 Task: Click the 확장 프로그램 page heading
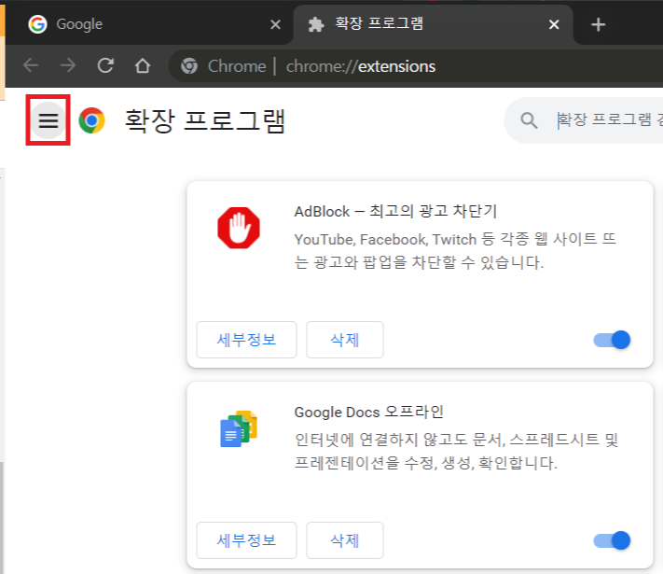[205, 121]
